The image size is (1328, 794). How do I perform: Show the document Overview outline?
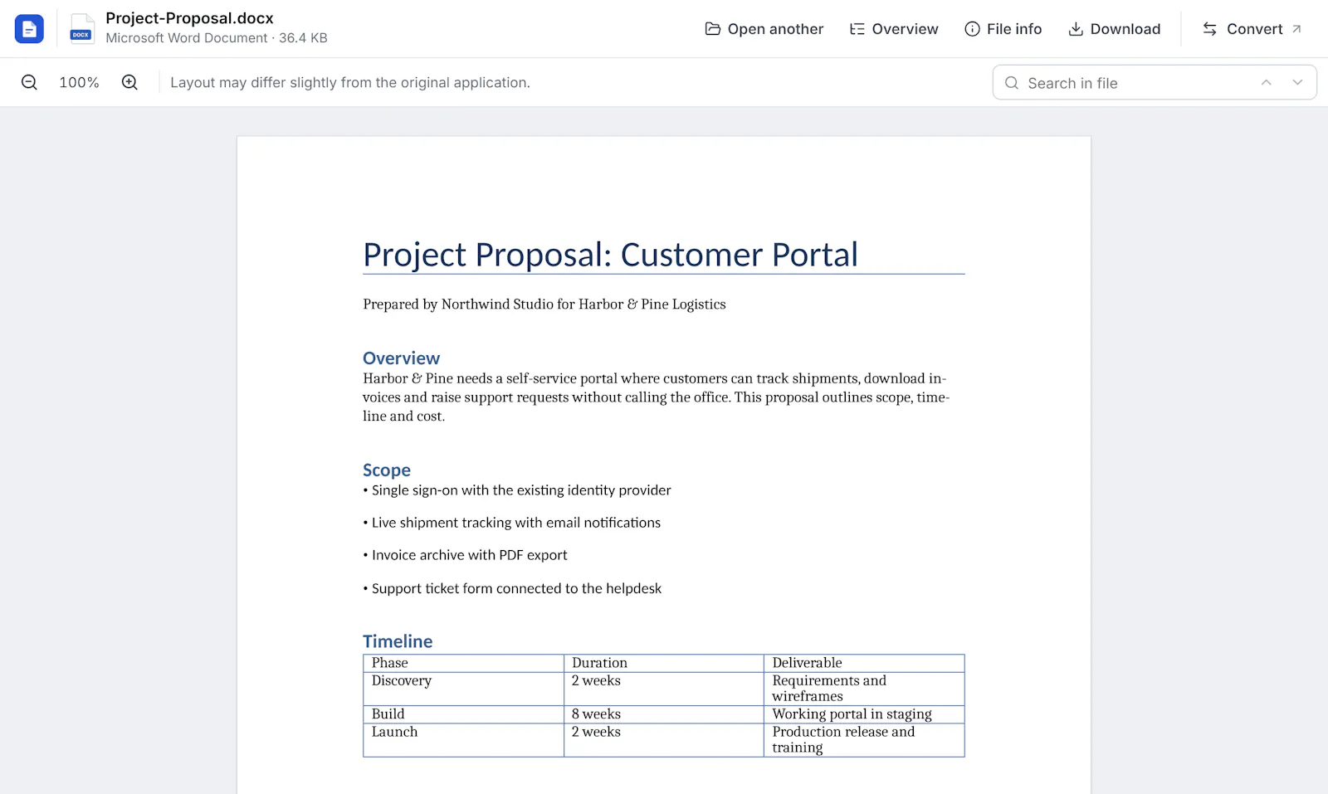tap(894, 29)
